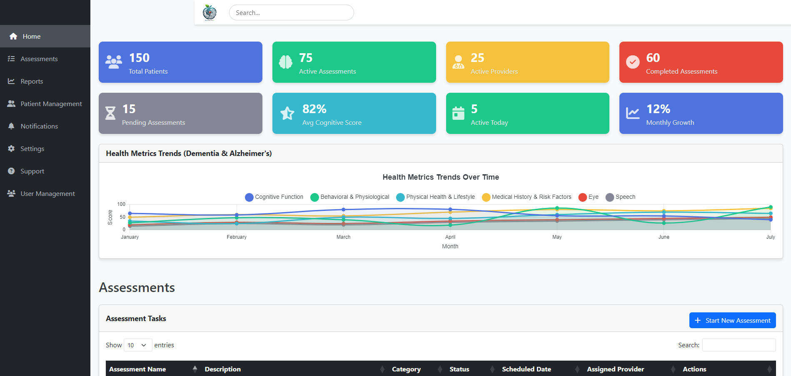
Task: Click the Active Assessments 75 card
Action: [x=354, y=62]
